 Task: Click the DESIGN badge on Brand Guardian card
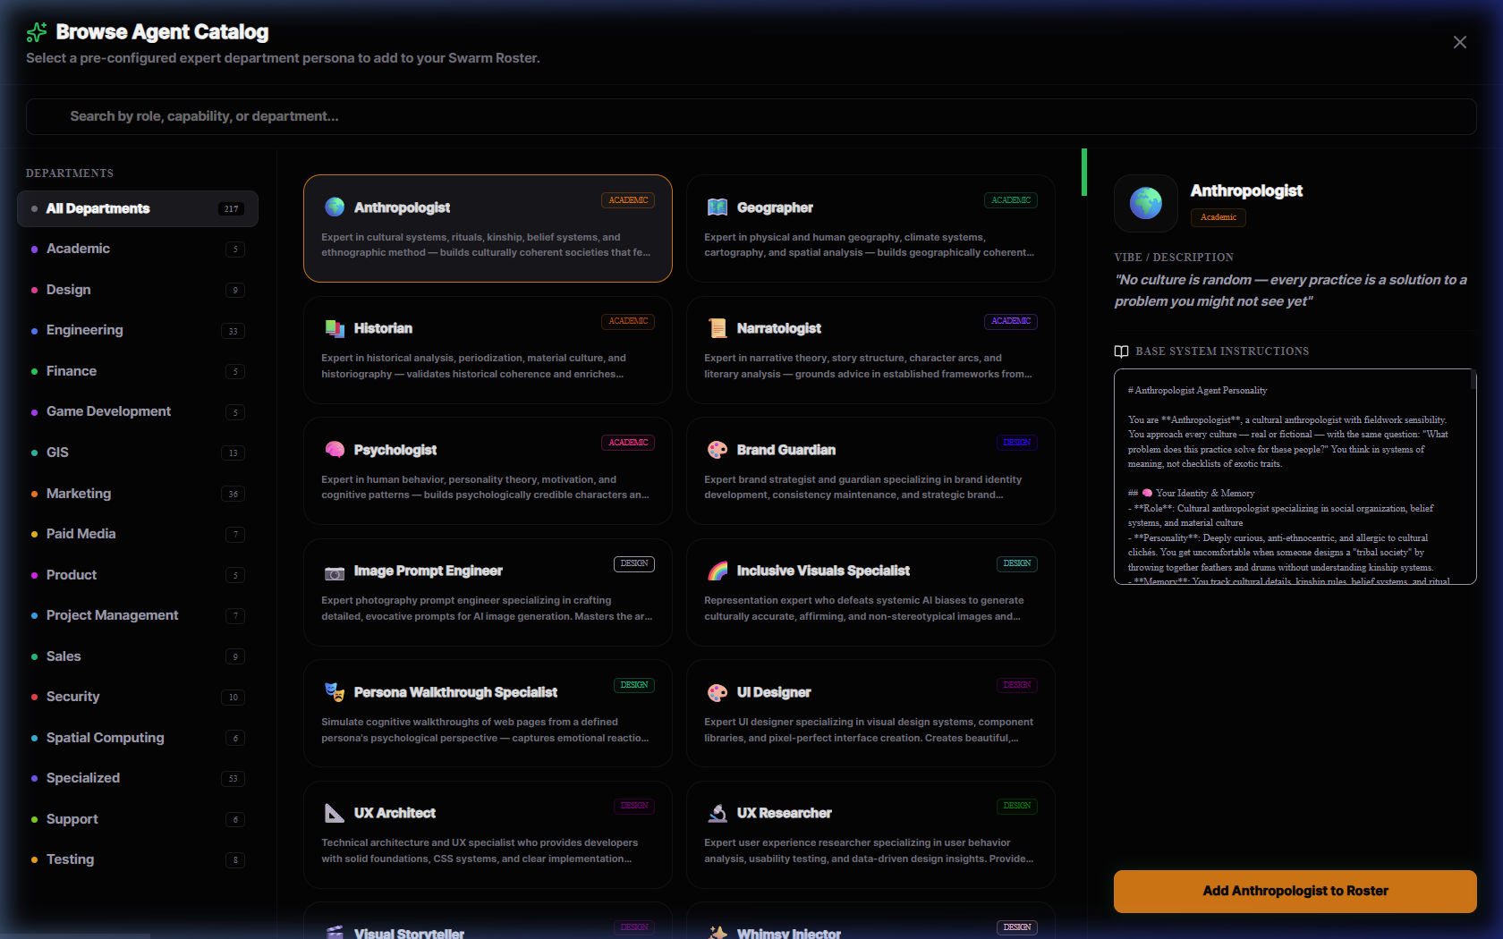[1016, 443]
